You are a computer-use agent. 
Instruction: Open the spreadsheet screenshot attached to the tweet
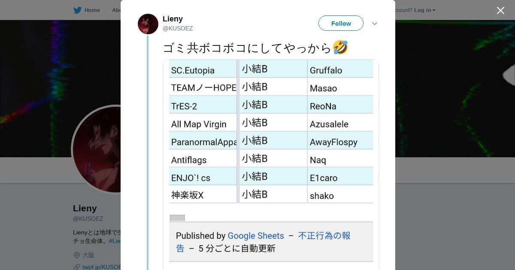[271, 163]
